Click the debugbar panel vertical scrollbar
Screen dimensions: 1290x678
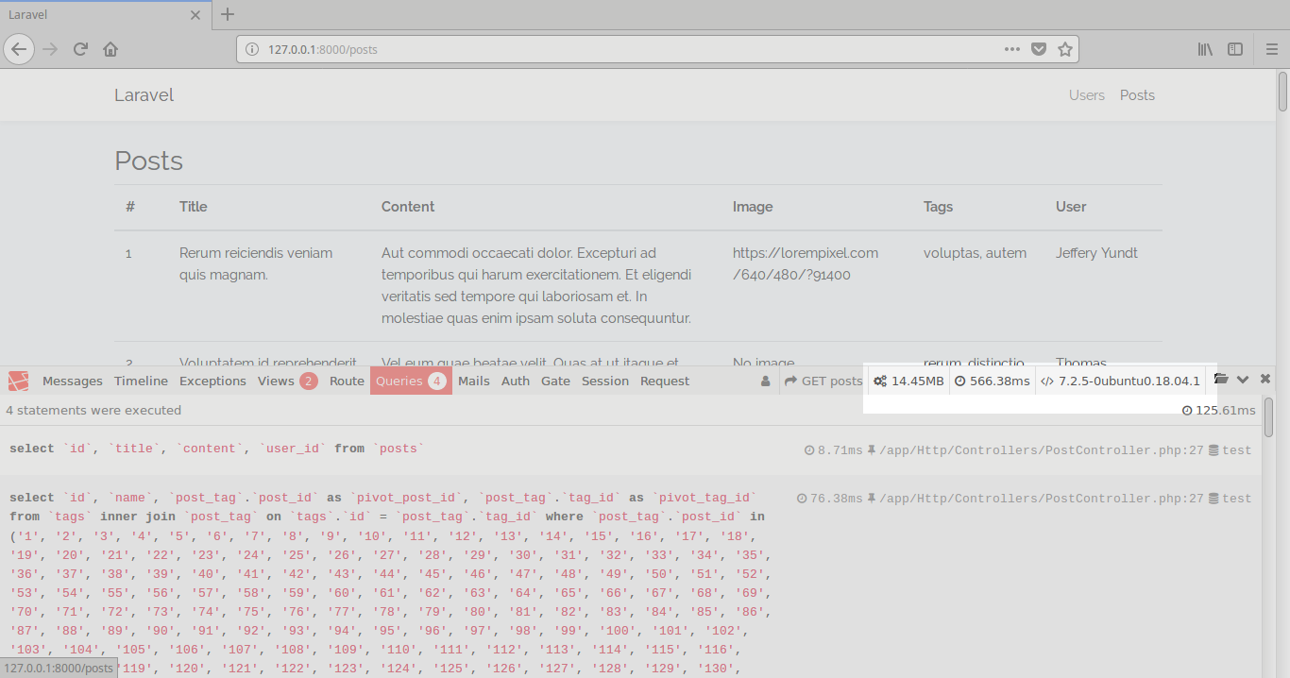1268,415
